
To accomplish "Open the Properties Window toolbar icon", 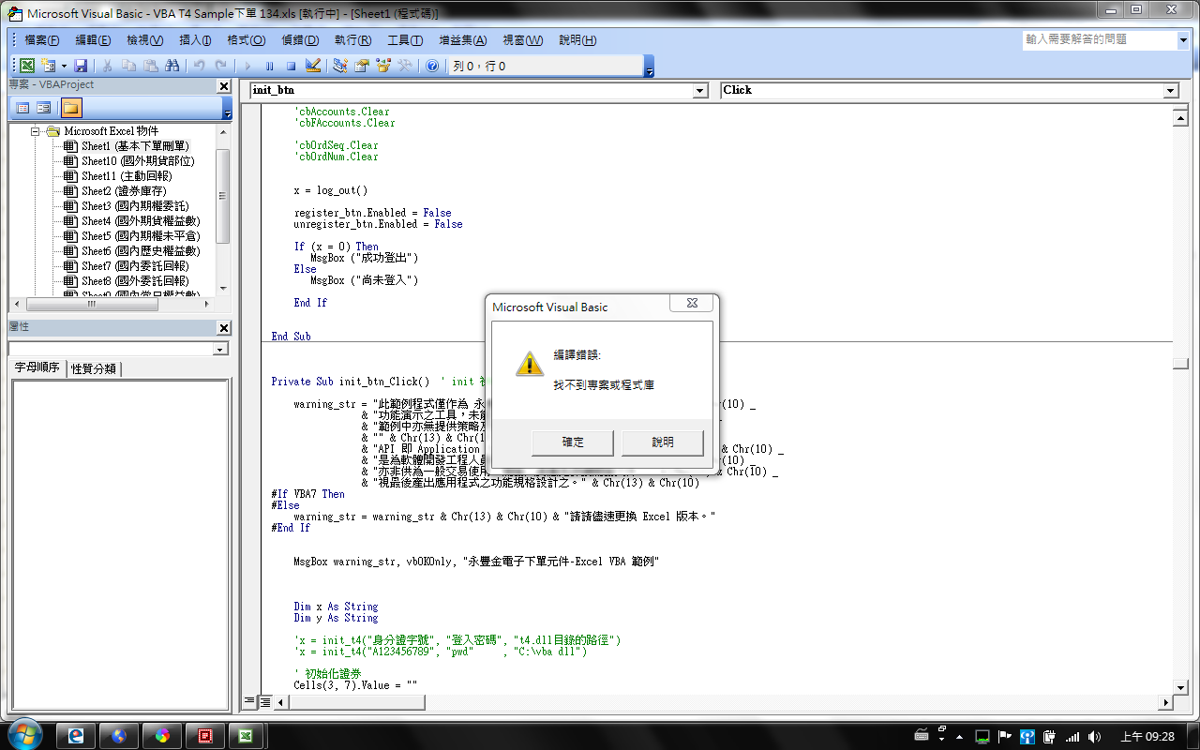I will [361, 66].
